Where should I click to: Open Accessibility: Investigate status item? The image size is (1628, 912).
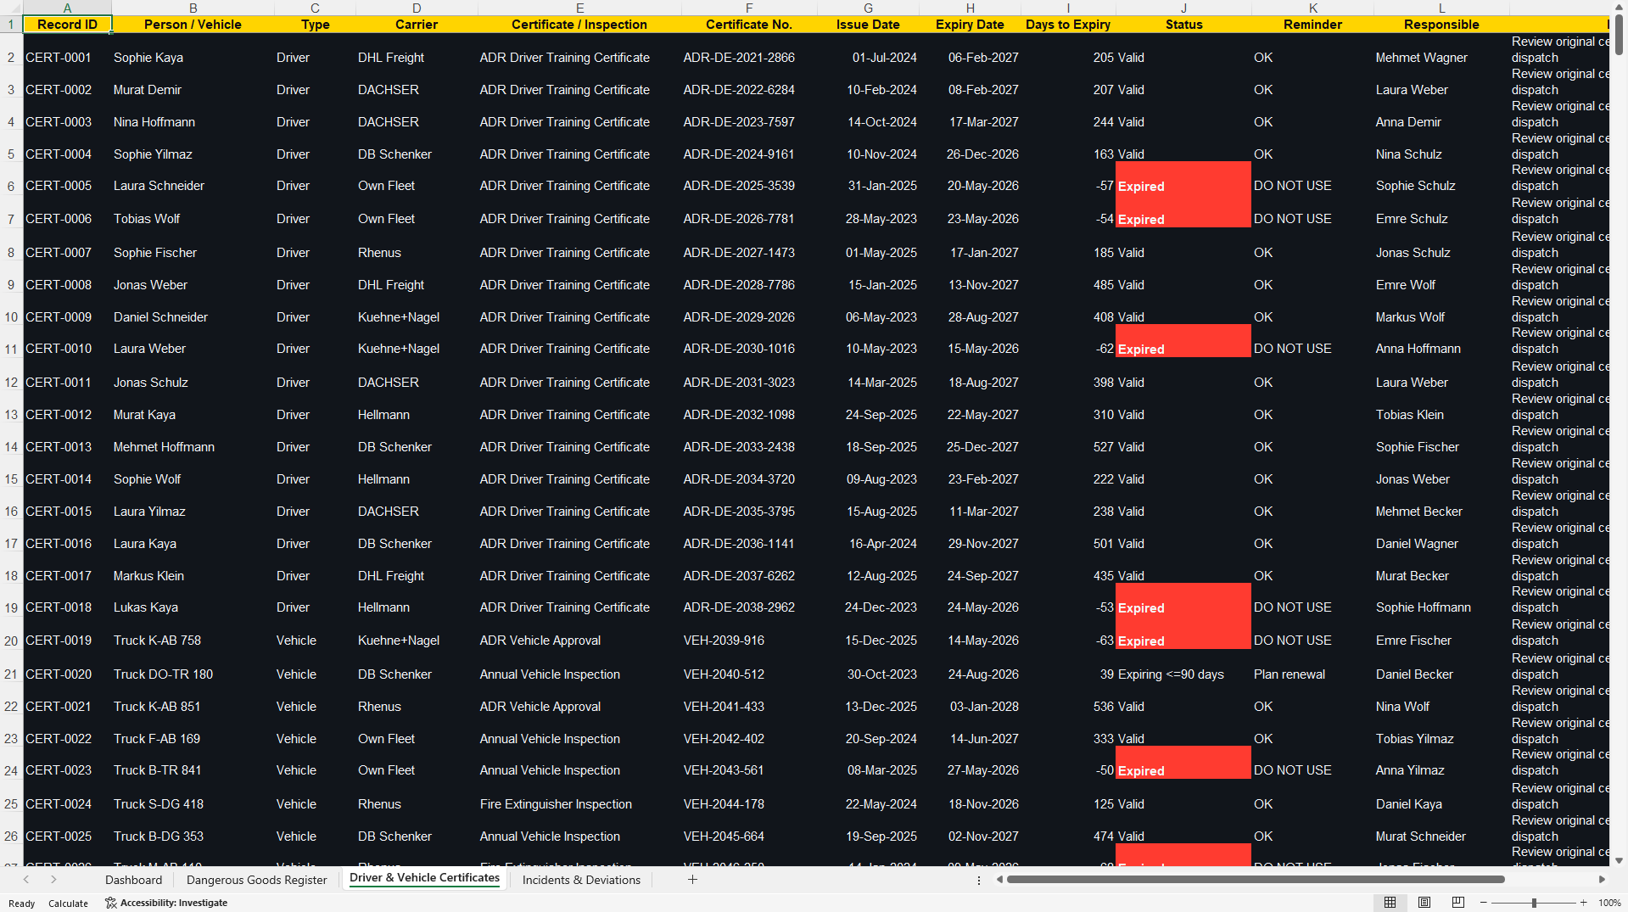click(166, 903)
